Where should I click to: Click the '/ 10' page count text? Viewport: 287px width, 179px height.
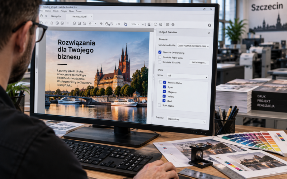tap(118, 24)
